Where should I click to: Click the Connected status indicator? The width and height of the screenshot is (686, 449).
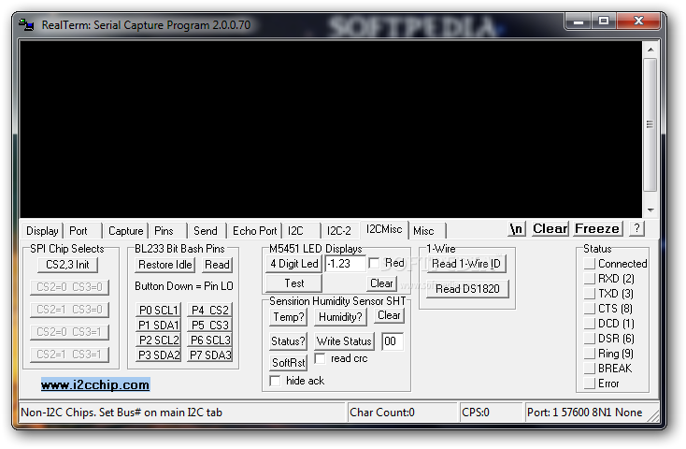(x=590, y=264)
